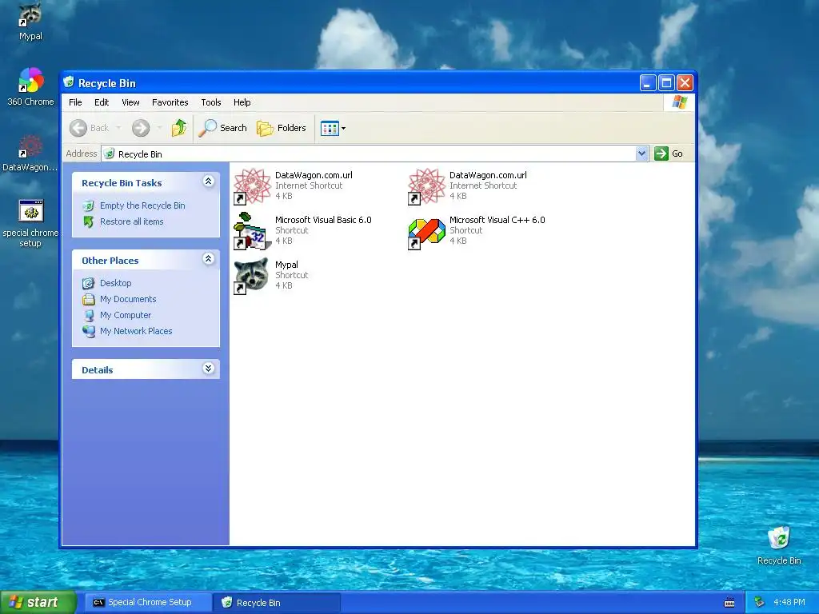Click the Desktop icon in Other Places
The image size is (819, 614).
(88, 283)
